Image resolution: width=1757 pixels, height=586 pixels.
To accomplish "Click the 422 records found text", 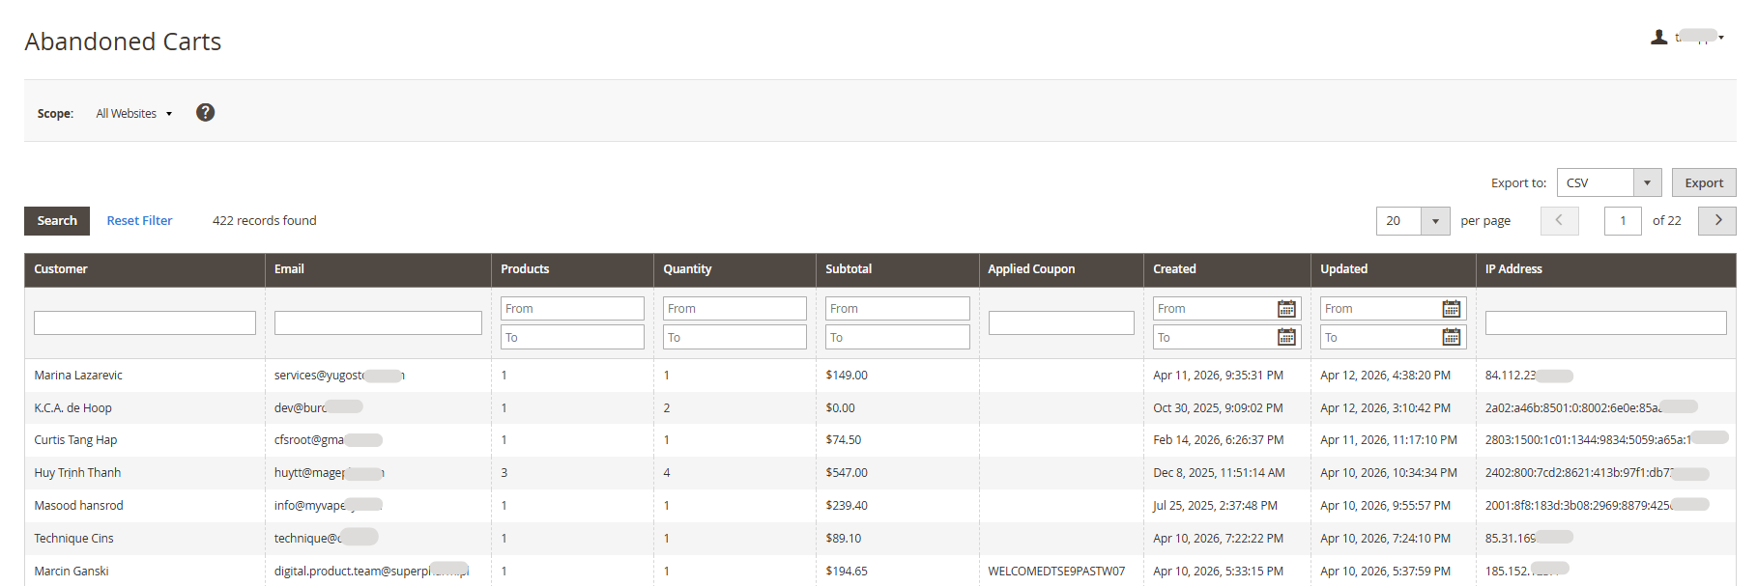I will pos(265,221).
